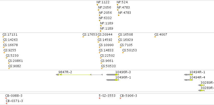Click the GS:9661 triangle marker
Screen dimensions: 214x105
(101, 63)
